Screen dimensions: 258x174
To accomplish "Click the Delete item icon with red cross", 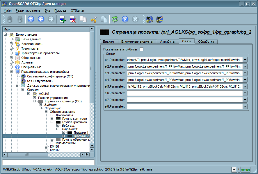I will tap(73, 19).
